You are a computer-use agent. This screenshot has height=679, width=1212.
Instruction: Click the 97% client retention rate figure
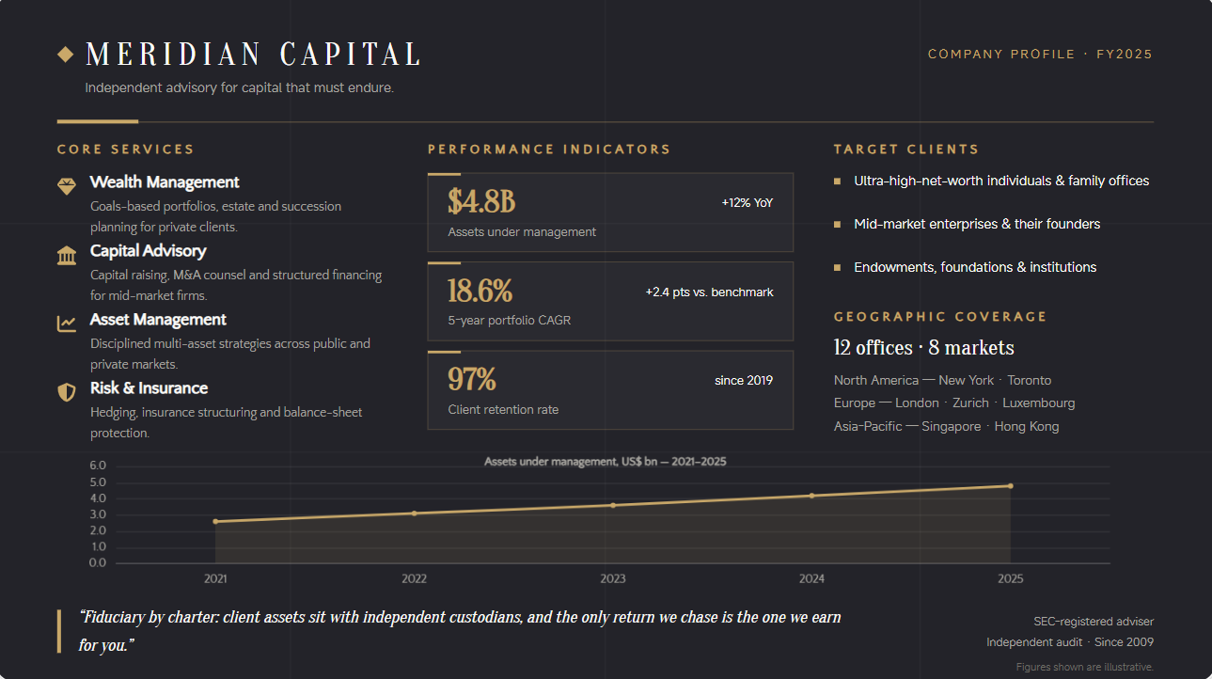[x=472, y=379]
